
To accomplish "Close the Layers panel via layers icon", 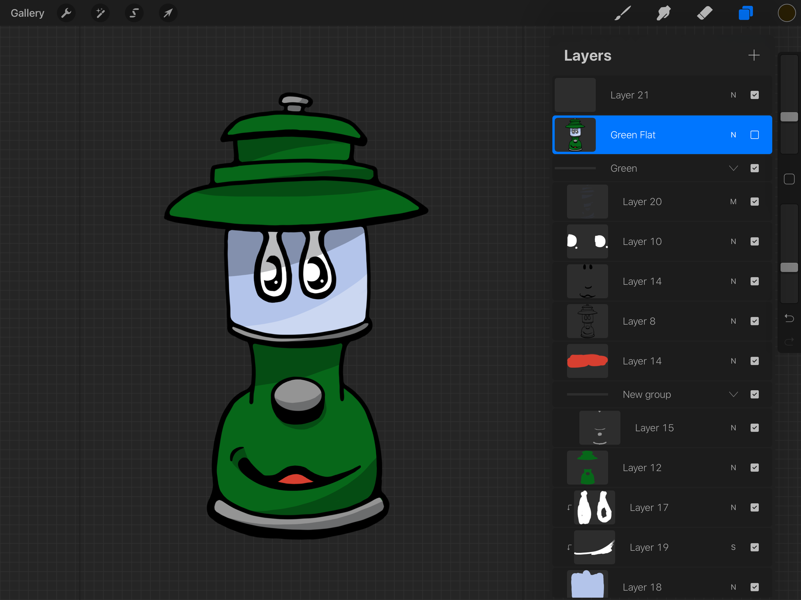I will tap(746, 13).
